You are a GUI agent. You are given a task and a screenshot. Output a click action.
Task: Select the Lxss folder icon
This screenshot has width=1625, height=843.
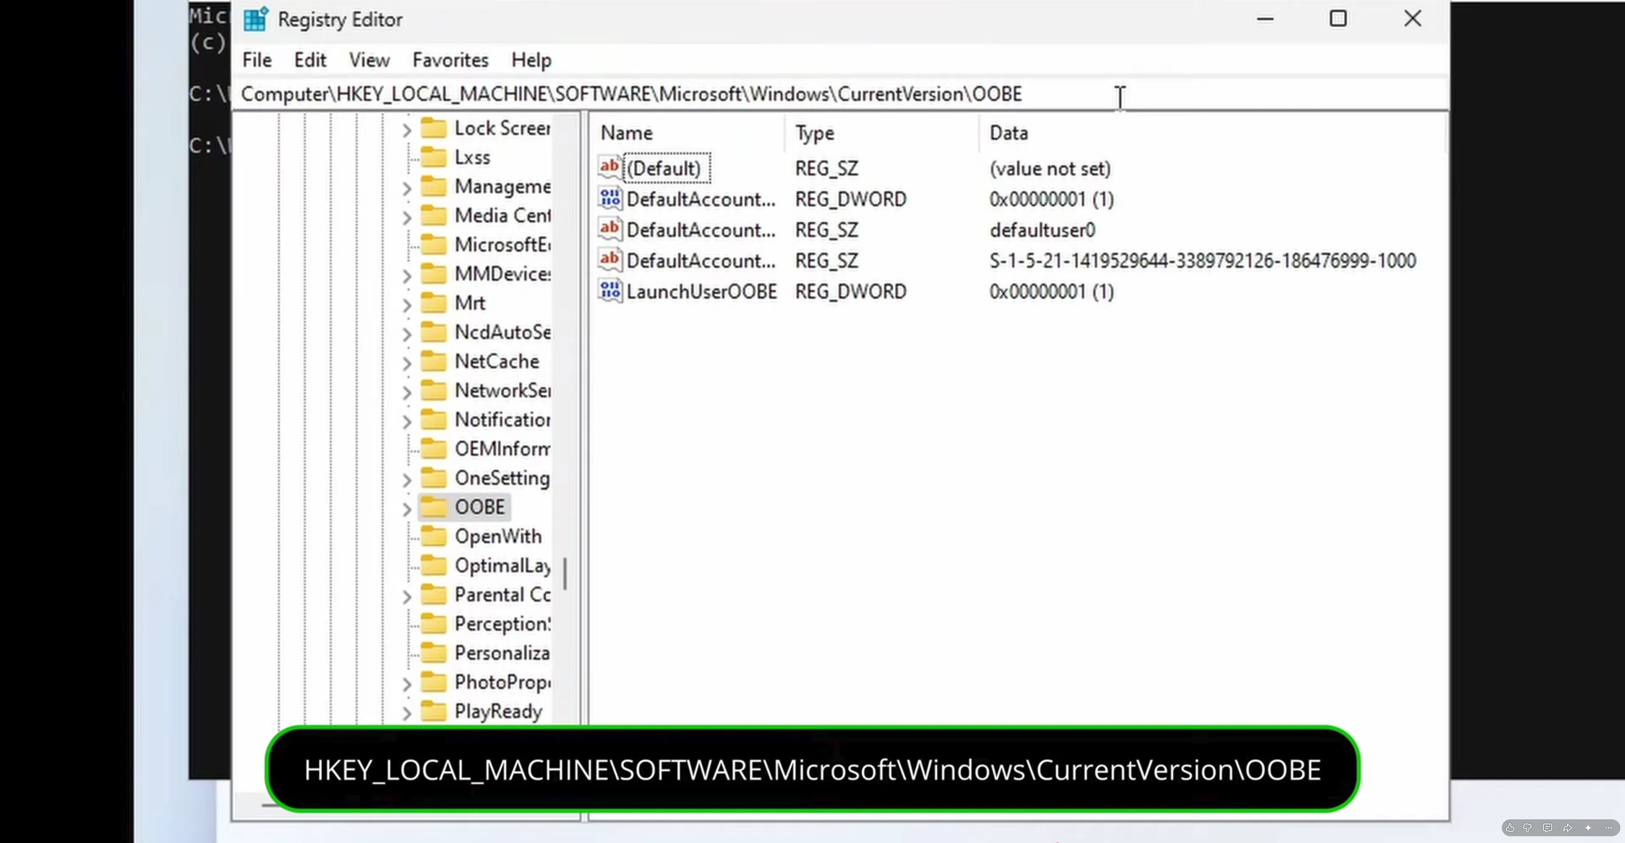coord(433,157)
